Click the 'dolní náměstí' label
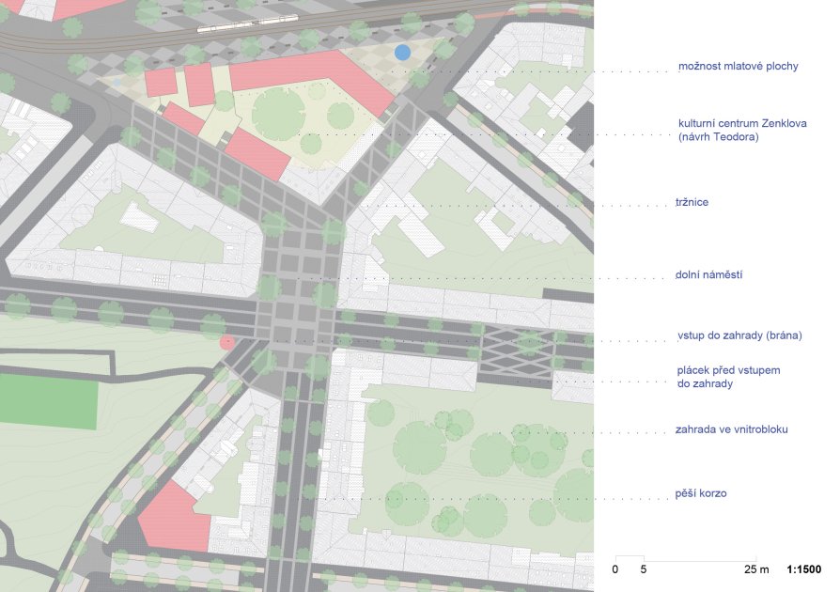This screenshot has height=592, width=840. (708, 274)
